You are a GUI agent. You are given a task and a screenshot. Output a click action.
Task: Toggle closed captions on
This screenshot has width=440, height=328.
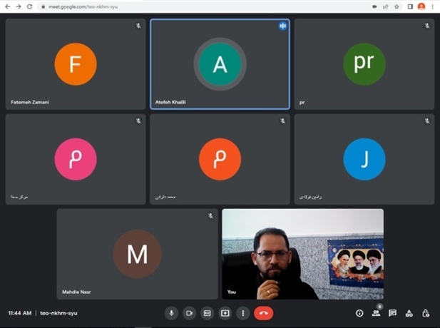pyautogui.click(x=208, y=313)
